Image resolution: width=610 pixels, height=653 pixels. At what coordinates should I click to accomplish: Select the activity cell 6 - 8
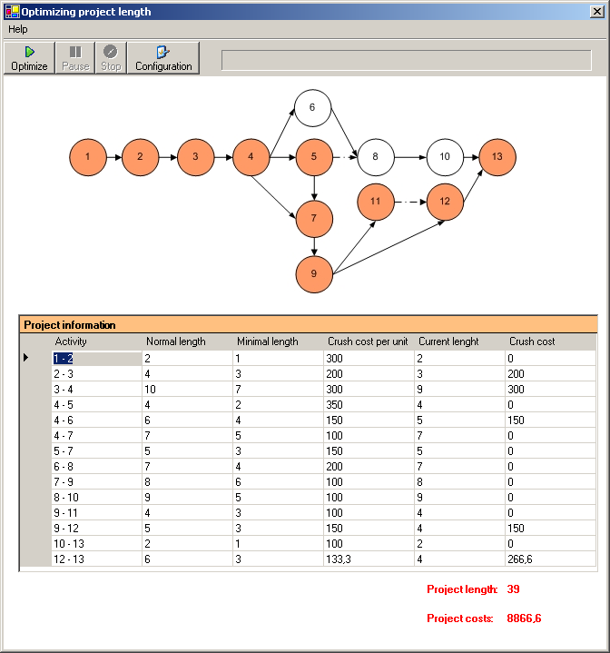tap(96, 467)
